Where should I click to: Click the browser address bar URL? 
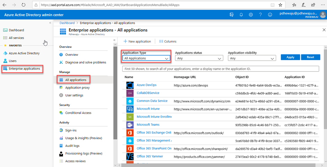(x=110, y=5)
